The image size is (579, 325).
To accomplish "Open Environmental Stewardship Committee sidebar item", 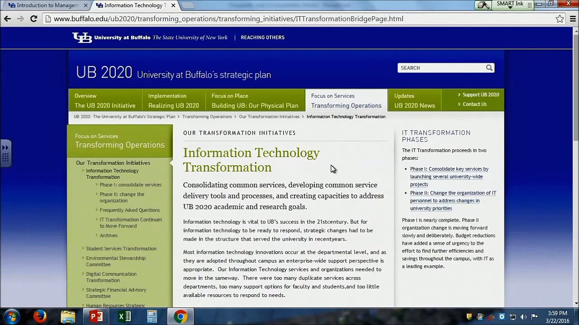I will pyautogui.click(x=116, y=261).
